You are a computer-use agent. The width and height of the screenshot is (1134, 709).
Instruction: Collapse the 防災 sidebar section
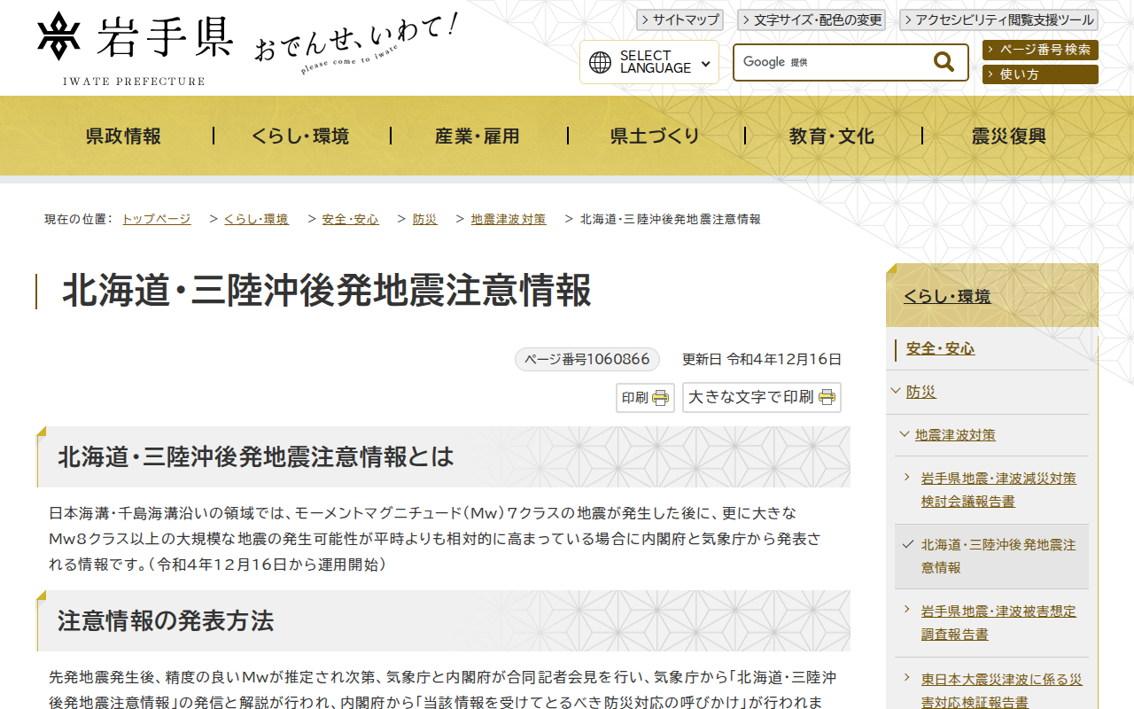click(x=897, y=391)
